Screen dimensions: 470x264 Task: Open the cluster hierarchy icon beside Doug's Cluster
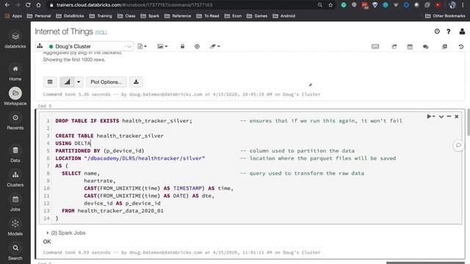point(40,46)
